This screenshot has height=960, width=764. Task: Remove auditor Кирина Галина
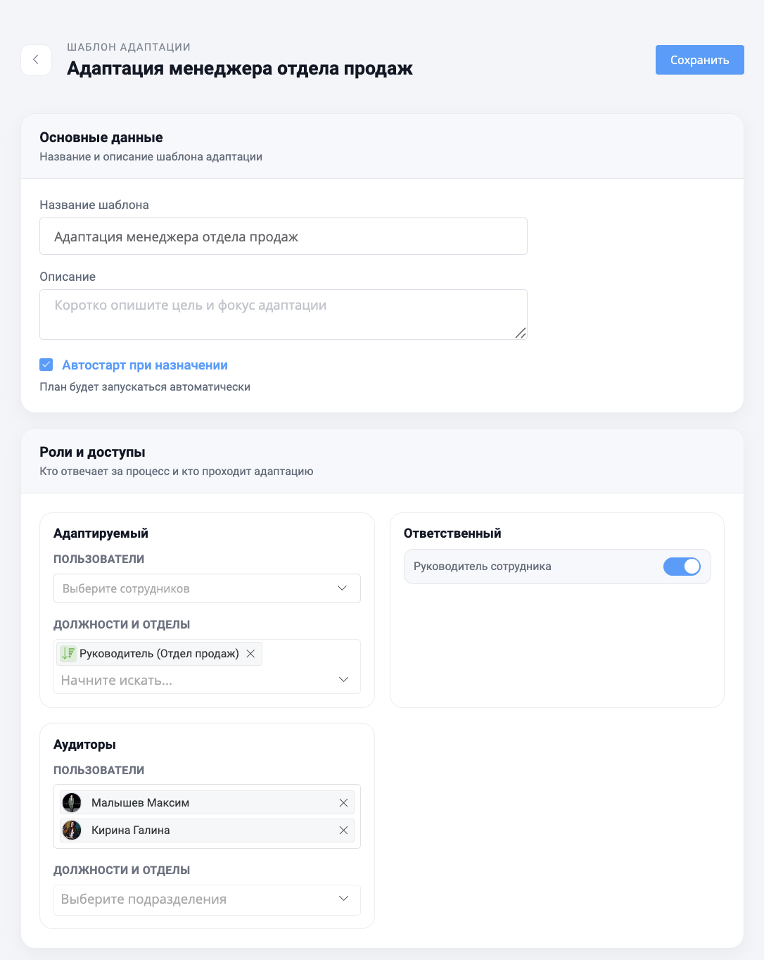point(344,830)
